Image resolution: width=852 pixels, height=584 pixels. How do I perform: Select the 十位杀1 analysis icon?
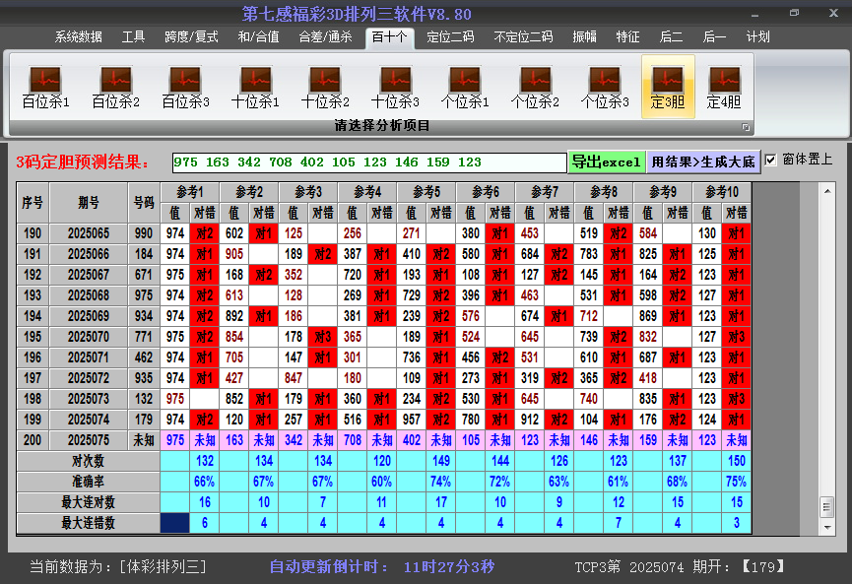[x=255, y=87]
